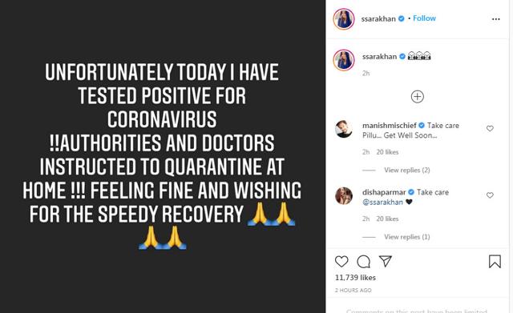Open dishaparmar's profile avatar
The width and height of the screenshot is (513, 313).
pos(344,195)
